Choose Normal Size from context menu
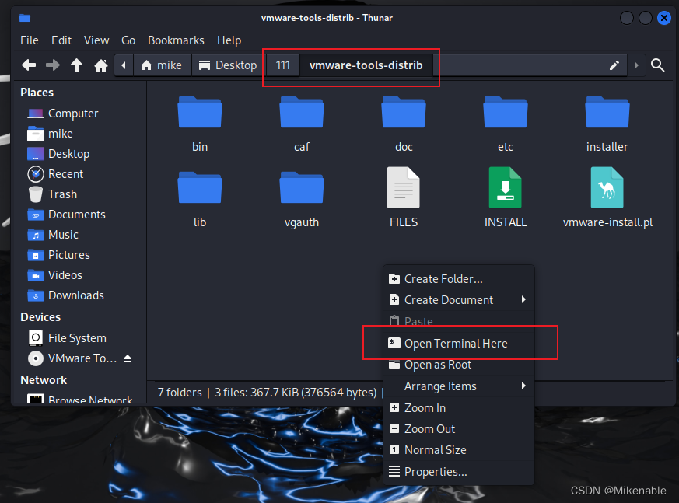679x503 pixels. click(x=459, y=450)
